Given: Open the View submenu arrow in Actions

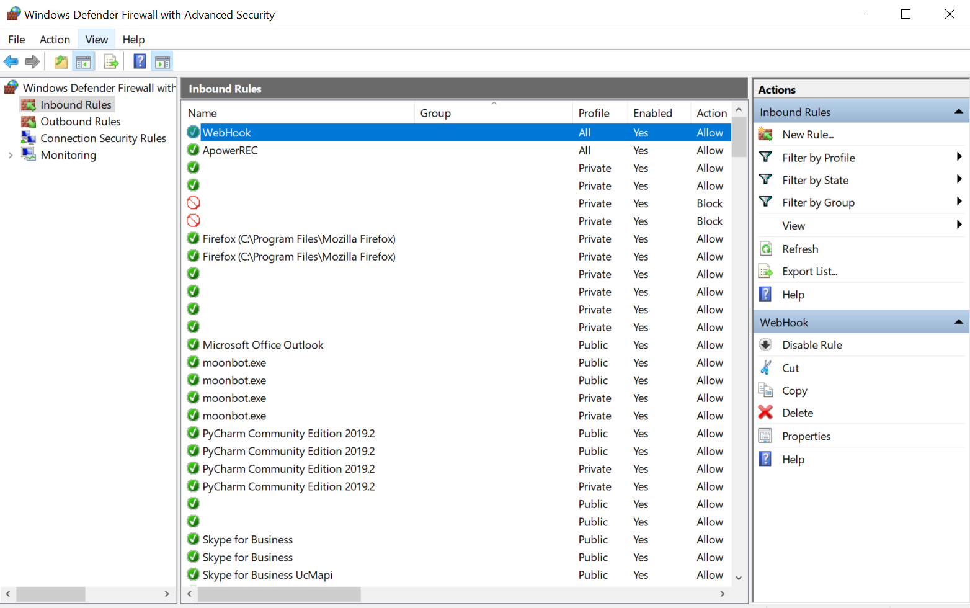Looking at the screenshot, I should [959, 225].
